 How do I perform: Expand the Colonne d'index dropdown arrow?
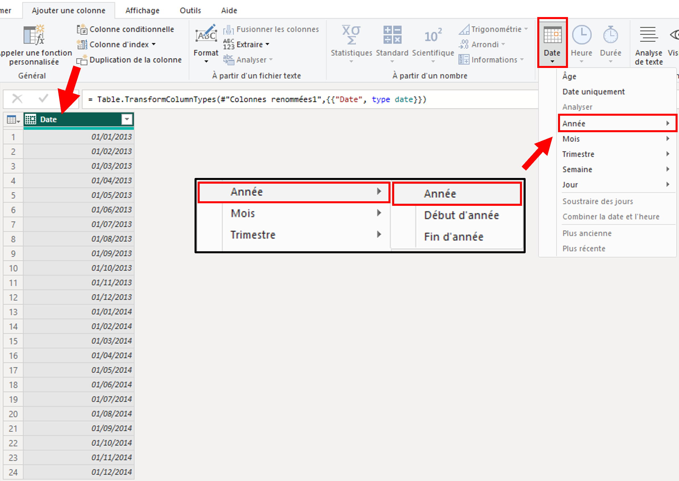[154, 44]
